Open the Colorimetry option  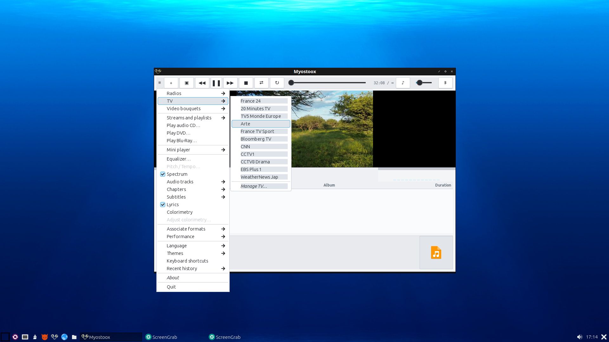(193, 212)
